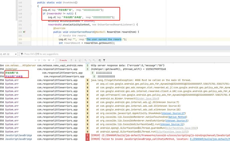
Task: Select all occurrences icon in find bar
Action: [94, 60]
